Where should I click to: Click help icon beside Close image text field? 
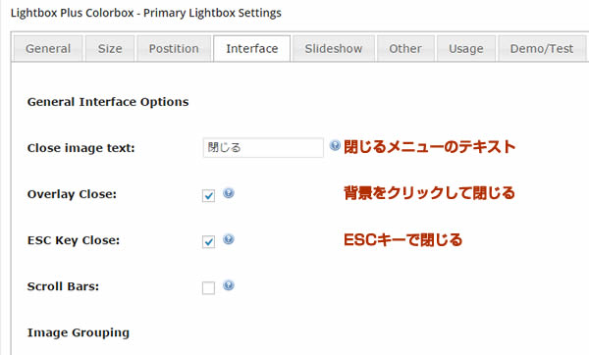[335, 145]
